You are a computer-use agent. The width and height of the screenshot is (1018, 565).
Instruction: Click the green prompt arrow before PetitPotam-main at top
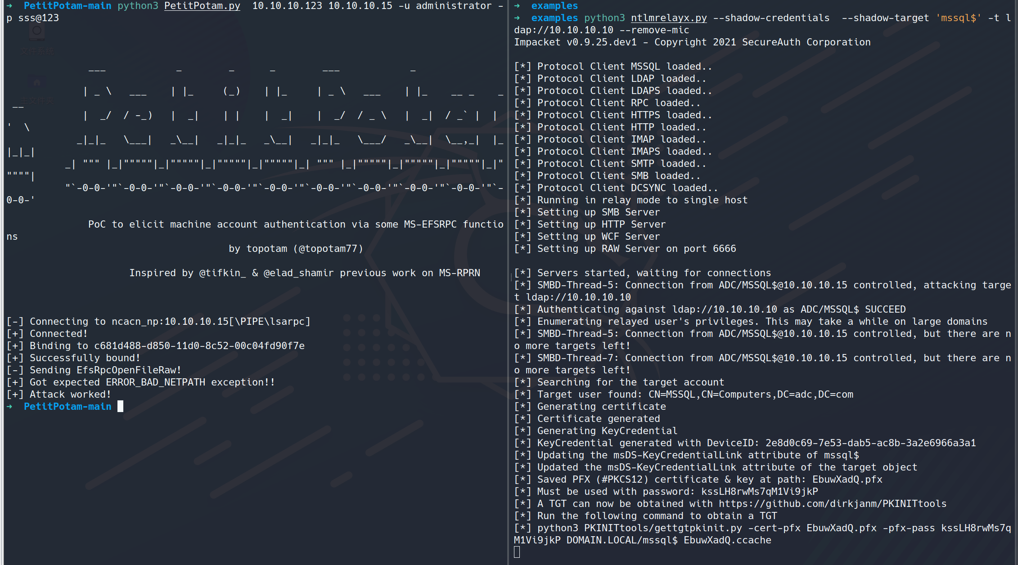click(x=9, y=6)
